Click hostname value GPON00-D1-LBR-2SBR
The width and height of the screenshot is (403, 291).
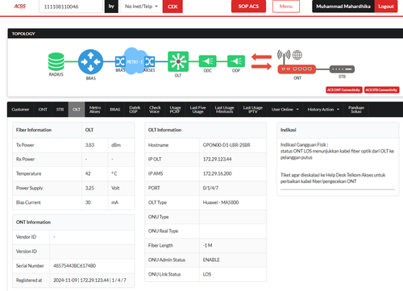click(x=226, y=145)
